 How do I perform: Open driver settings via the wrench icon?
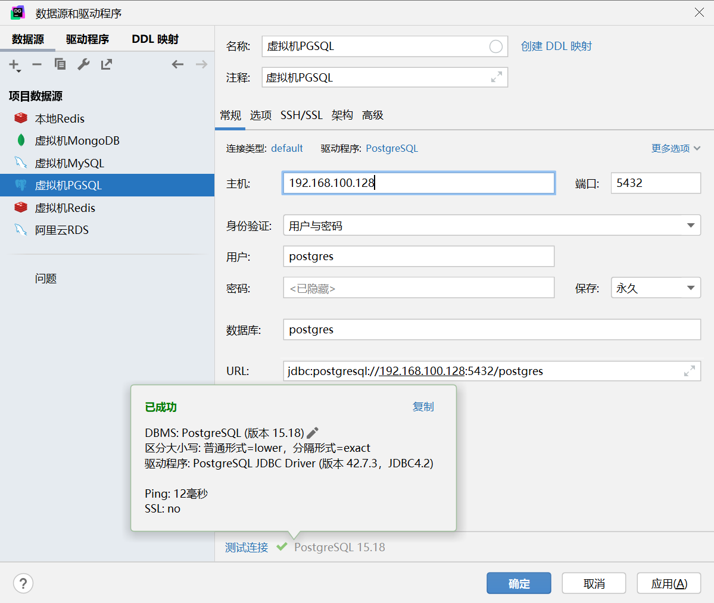83,65
